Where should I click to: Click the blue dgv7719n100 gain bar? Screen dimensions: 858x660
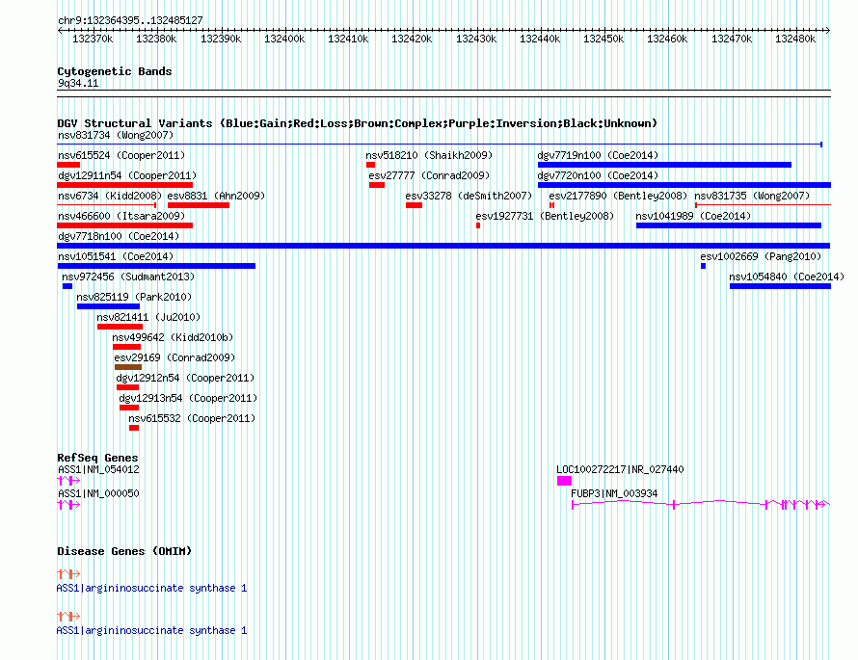click(664, 165)
